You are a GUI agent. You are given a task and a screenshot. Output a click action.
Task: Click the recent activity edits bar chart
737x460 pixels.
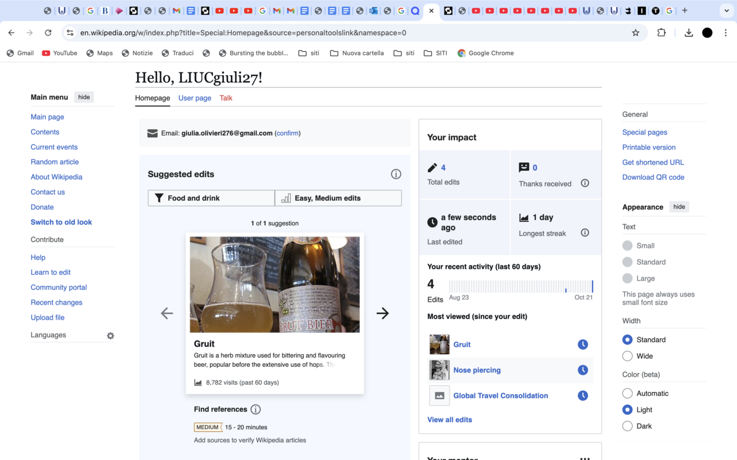(521, 286)
